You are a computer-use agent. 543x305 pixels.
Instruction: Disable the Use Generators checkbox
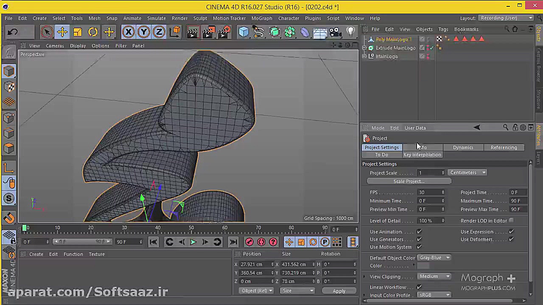pyautogui.click(x=419, y=239)
